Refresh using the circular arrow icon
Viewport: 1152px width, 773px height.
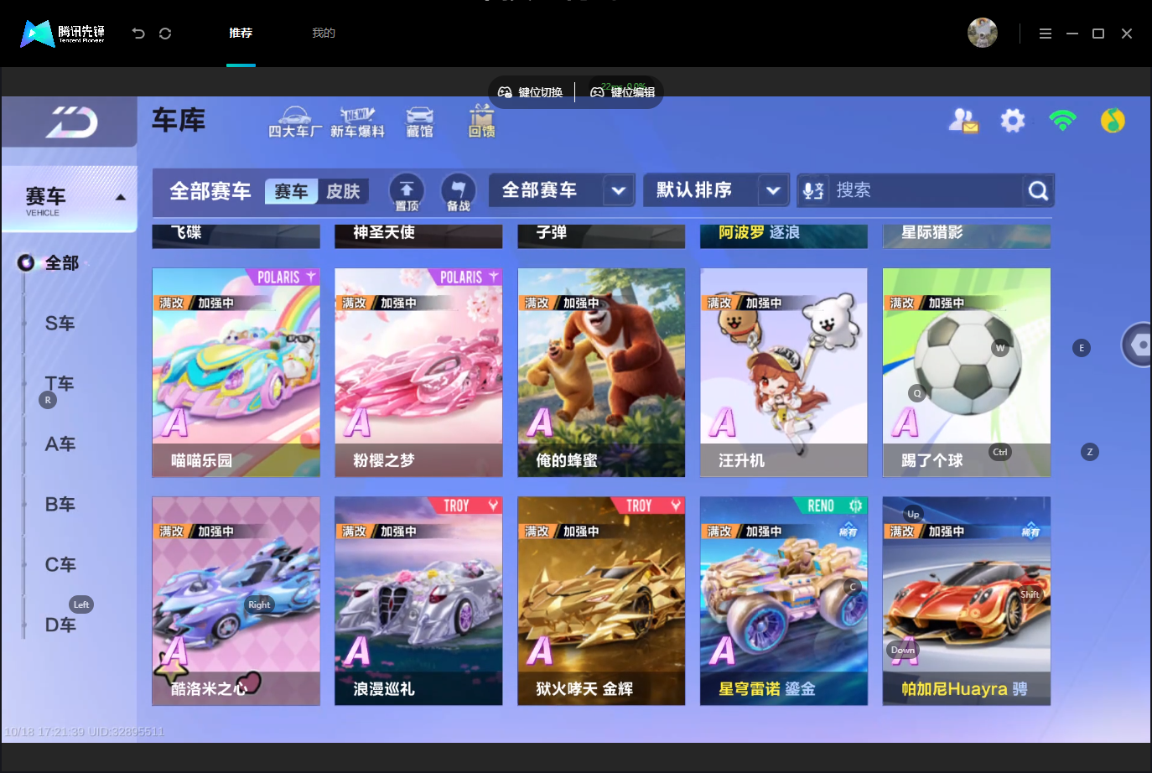165,34
